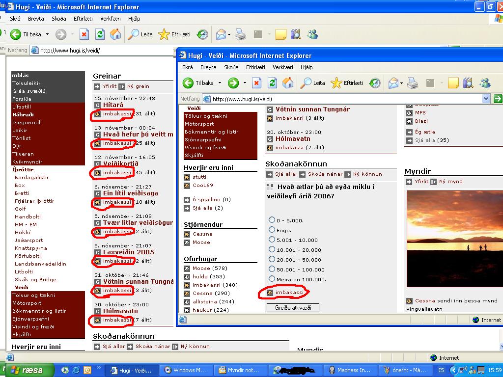503x377 pixels.
Task: Pick the '50.001 - 100.000' poll option
Action: click(272, 269)
